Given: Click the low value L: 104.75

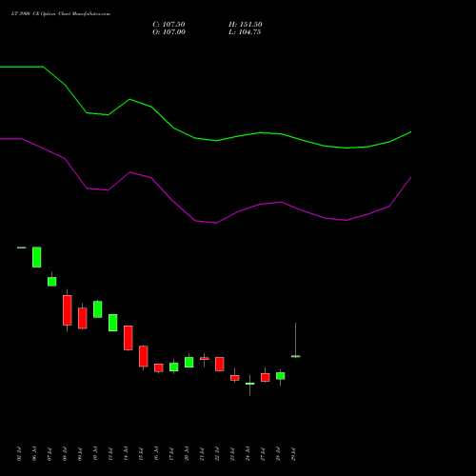Looking at the screenshot, I should [245, 32].
